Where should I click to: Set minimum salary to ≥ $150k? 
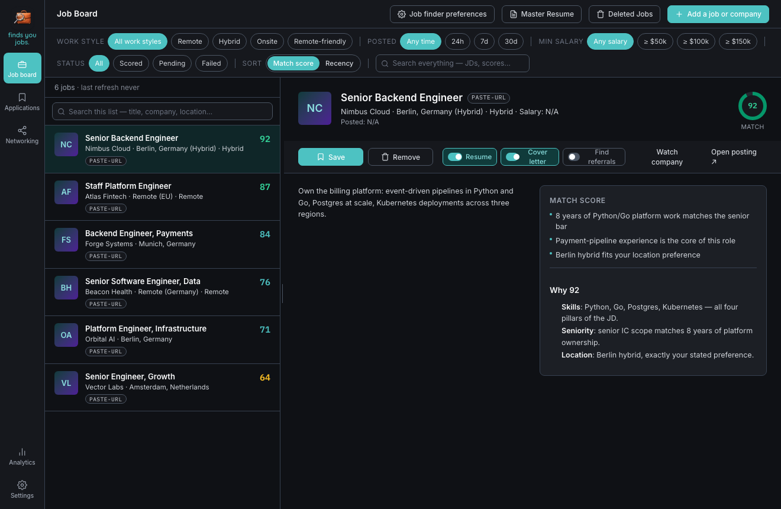(x=738, y=41)
